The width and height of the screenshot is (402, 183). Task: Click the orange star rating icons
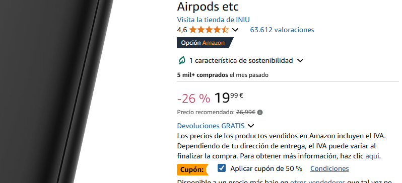(x=209, y=30)
